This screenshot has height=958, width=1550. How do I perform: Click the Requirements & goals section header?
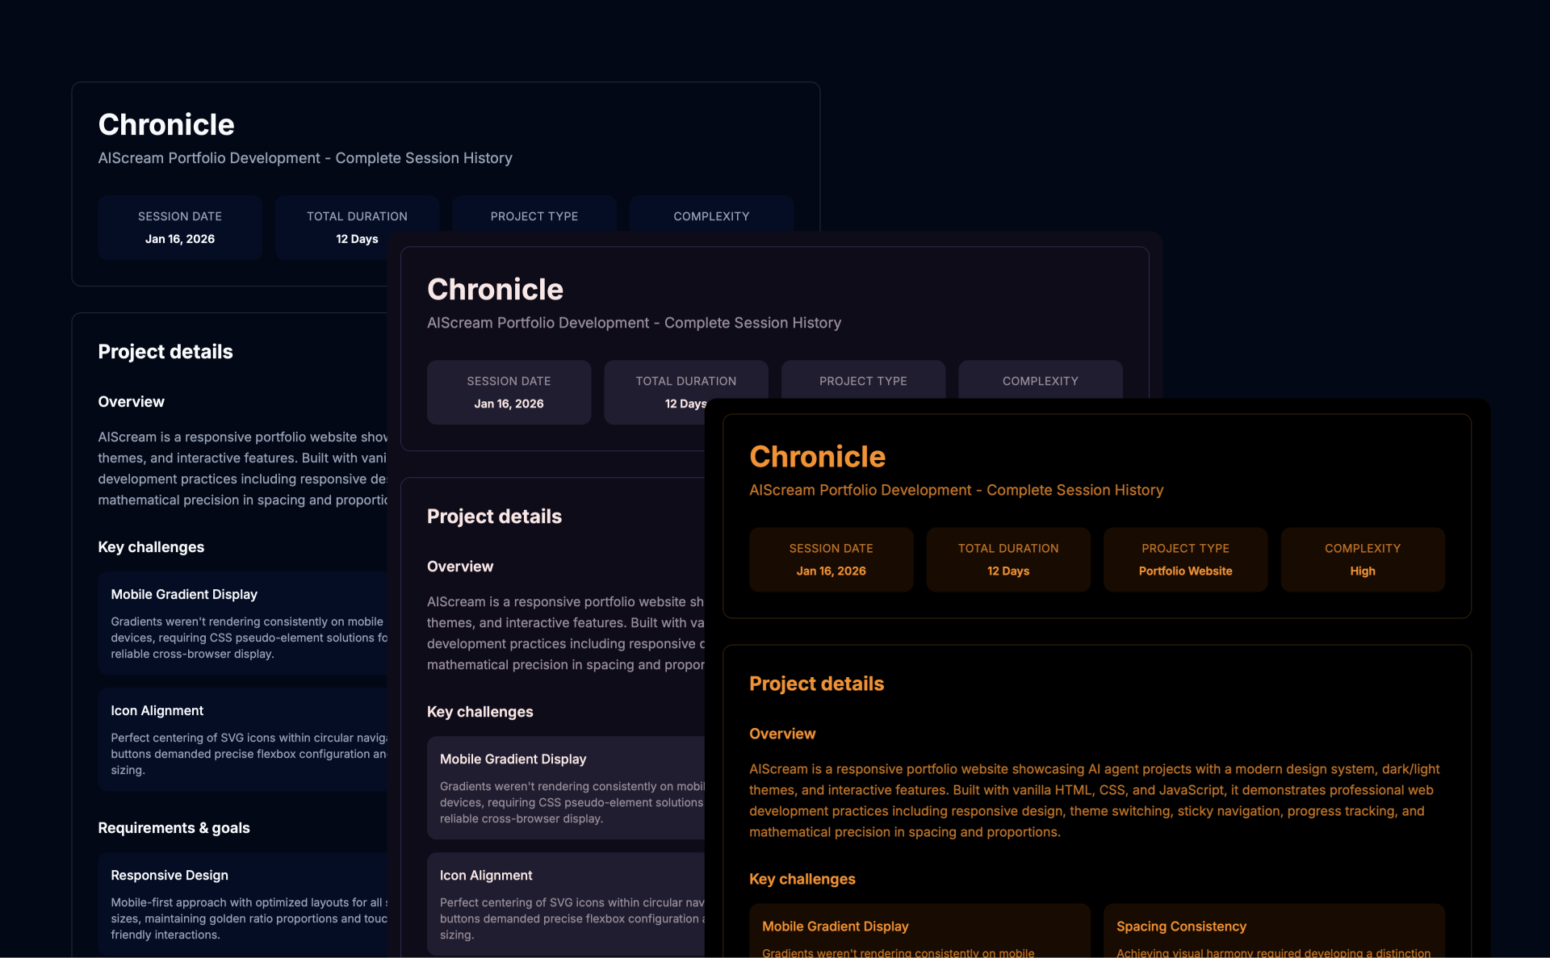[174, 828]
